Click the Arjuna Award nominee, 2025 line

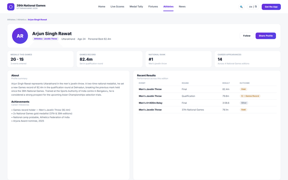click(x=28, y=121)
